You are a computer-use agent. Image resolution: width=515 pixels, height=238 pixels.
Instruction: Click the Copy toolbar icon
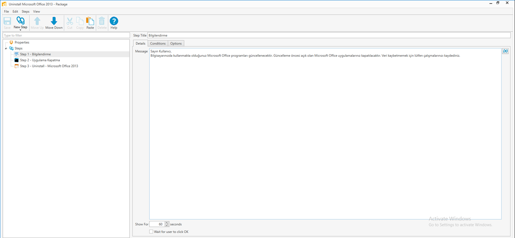[80, 21]
